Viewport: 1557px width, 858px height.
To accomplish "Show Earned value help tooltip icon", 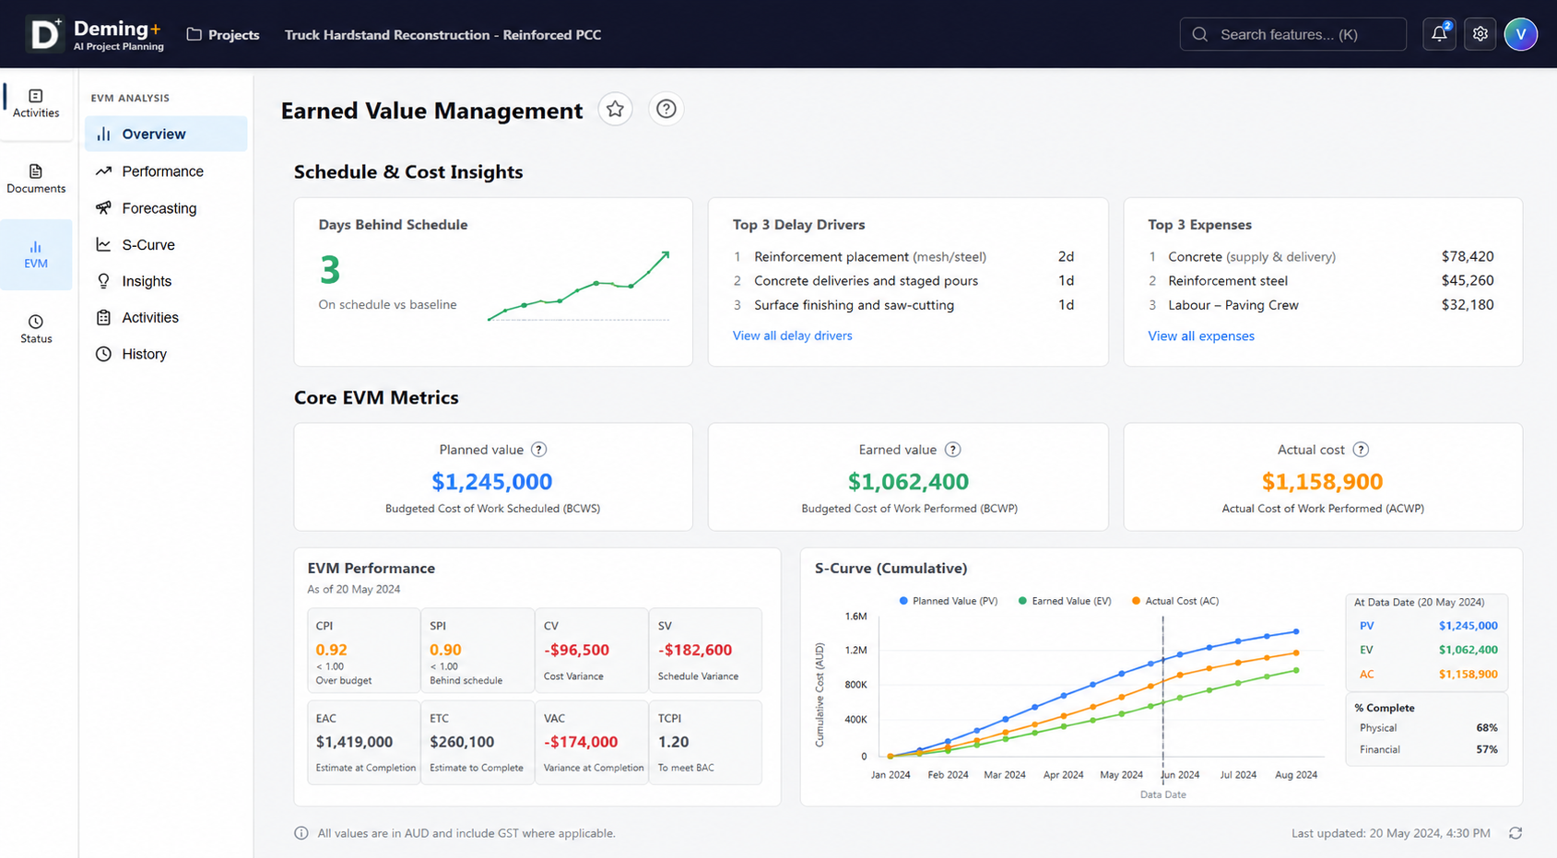I will click(953, 450).
